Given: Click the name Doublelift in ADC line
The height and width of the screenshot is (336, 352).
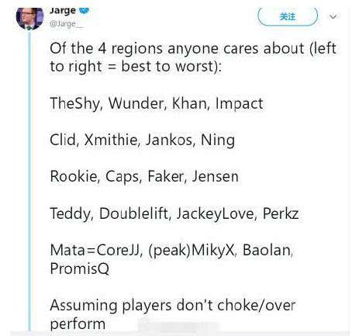Looking at the screenshot, I should 133,213.
